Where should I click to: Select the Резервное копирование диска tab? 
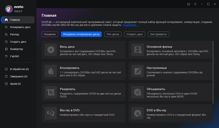[81, 34]
